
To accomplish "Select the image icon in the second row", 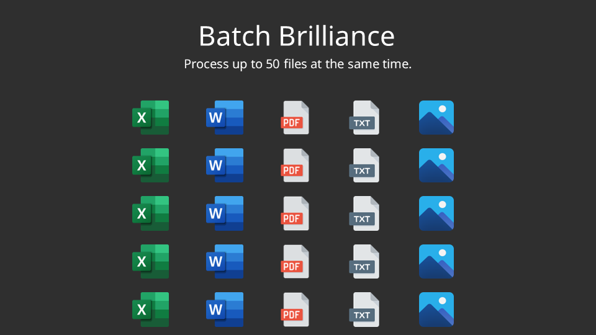I will tap(436, 165).
